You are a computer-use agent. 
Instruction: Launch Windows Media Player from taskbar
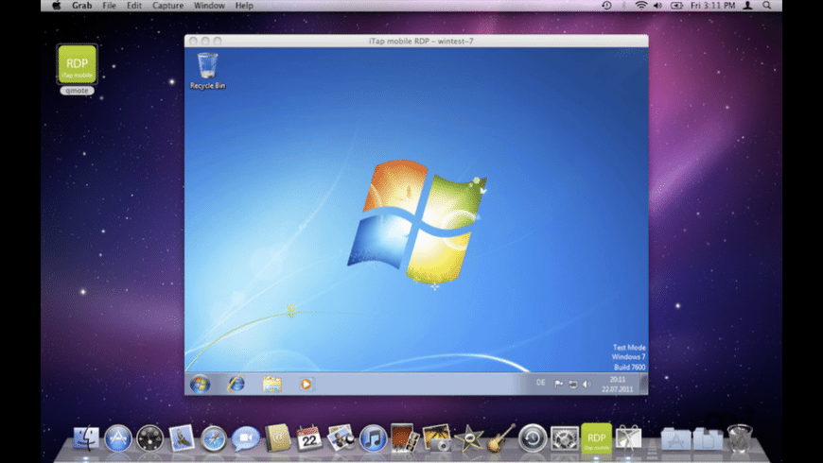tap(306, 384)
